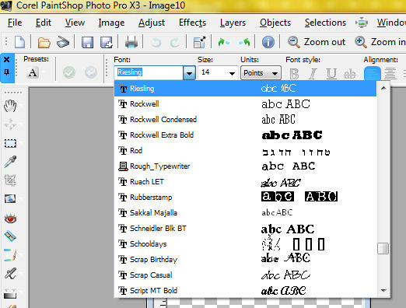Select the Move tool
The image size is (406, 308).
point(10,124)
